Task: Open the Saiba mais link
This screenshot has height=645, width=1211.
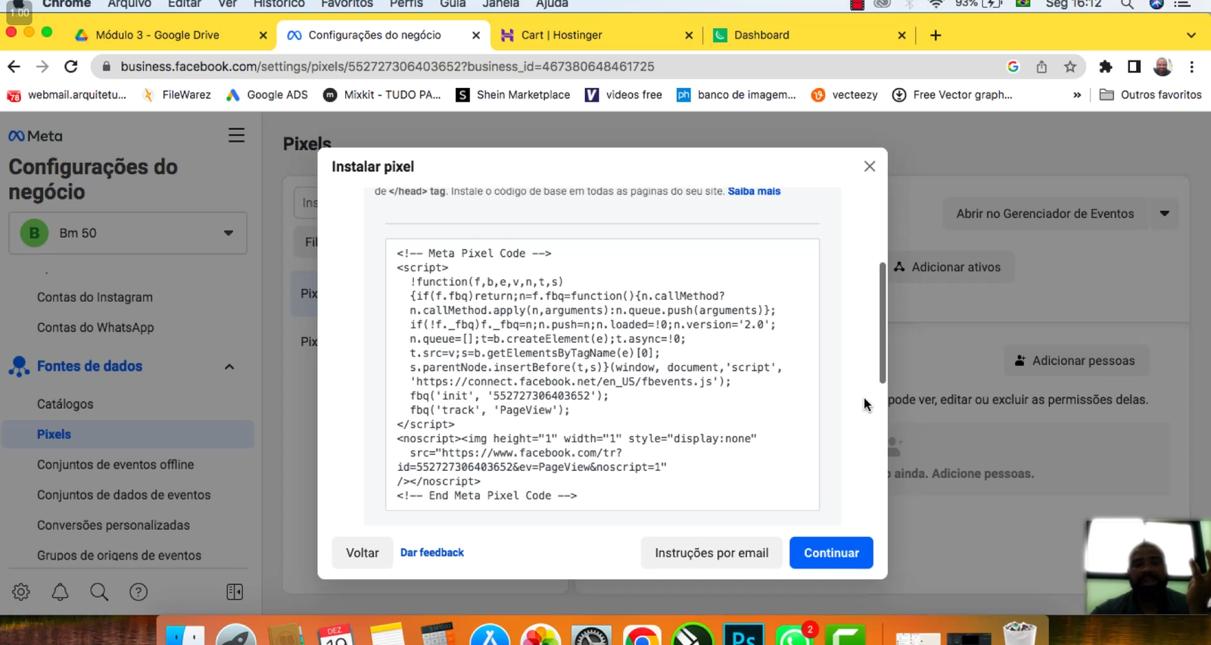Action: click(754, 192)
